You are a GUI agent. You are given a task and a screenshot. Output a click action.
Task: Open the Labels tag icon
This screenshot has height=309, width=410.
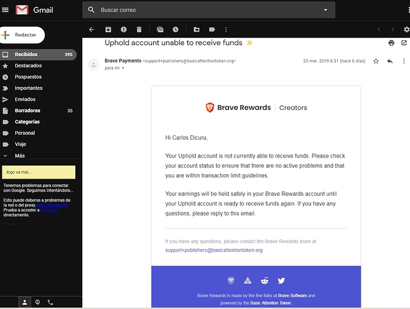click(212, 30)
